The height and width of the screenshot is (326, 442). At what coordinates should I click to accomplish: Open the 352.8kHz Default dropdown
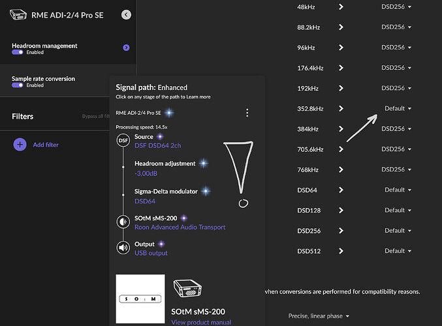[398, 108]
